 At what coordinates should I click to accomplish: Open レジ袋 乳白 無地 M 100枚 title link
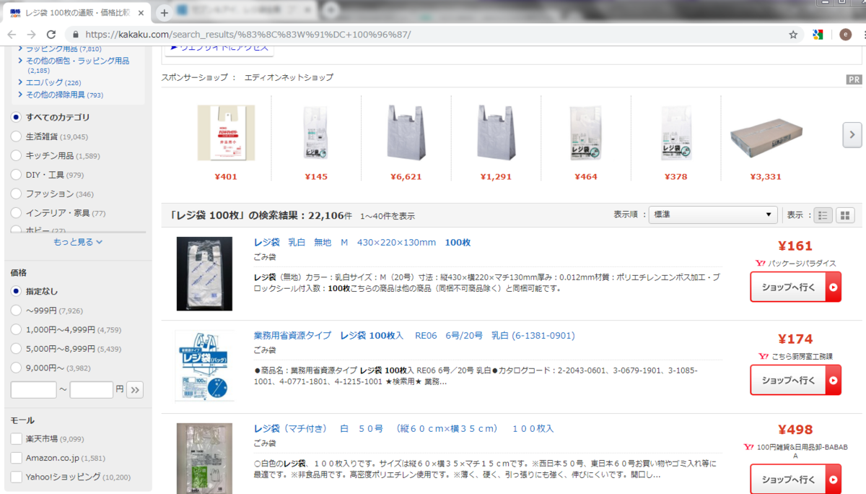(362, 243)
